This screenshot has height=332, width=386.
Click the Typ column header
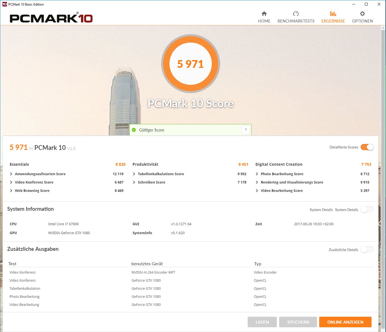point(258,264)
